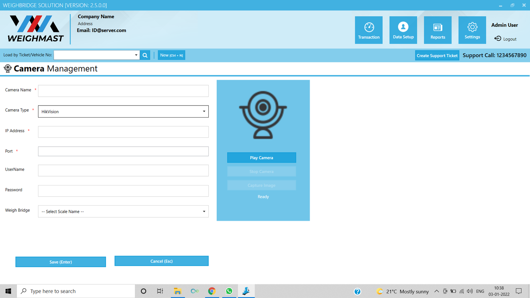Open the Transaction module

coord(369,30)
